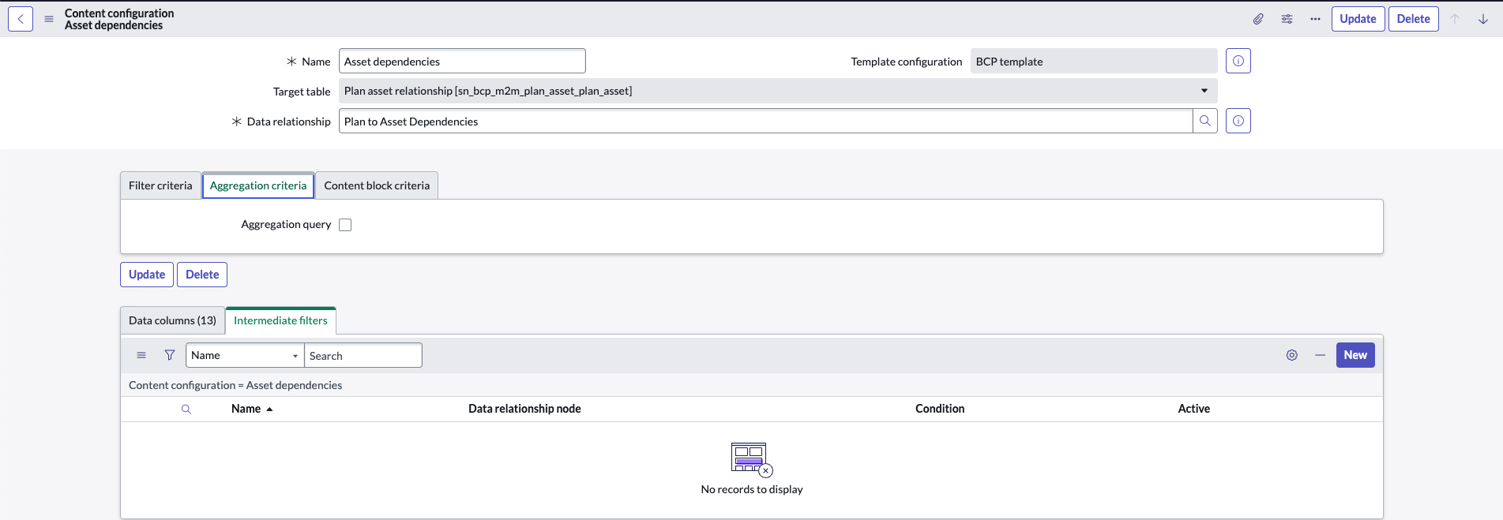Switch to the Filter criteria tab
Viewport: 1503px width, 520px height.
pos(160,185)
